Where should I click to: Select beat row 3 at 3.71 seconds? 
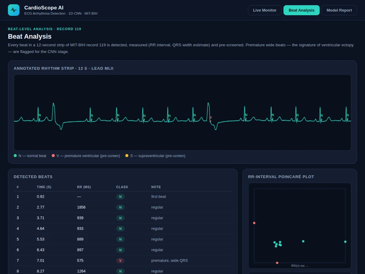[123, 218]
